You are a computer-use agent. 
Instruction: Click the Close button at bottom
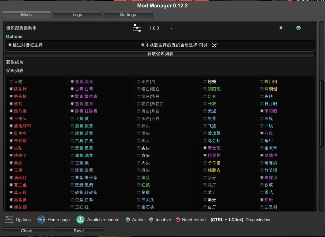pos(27,231)
